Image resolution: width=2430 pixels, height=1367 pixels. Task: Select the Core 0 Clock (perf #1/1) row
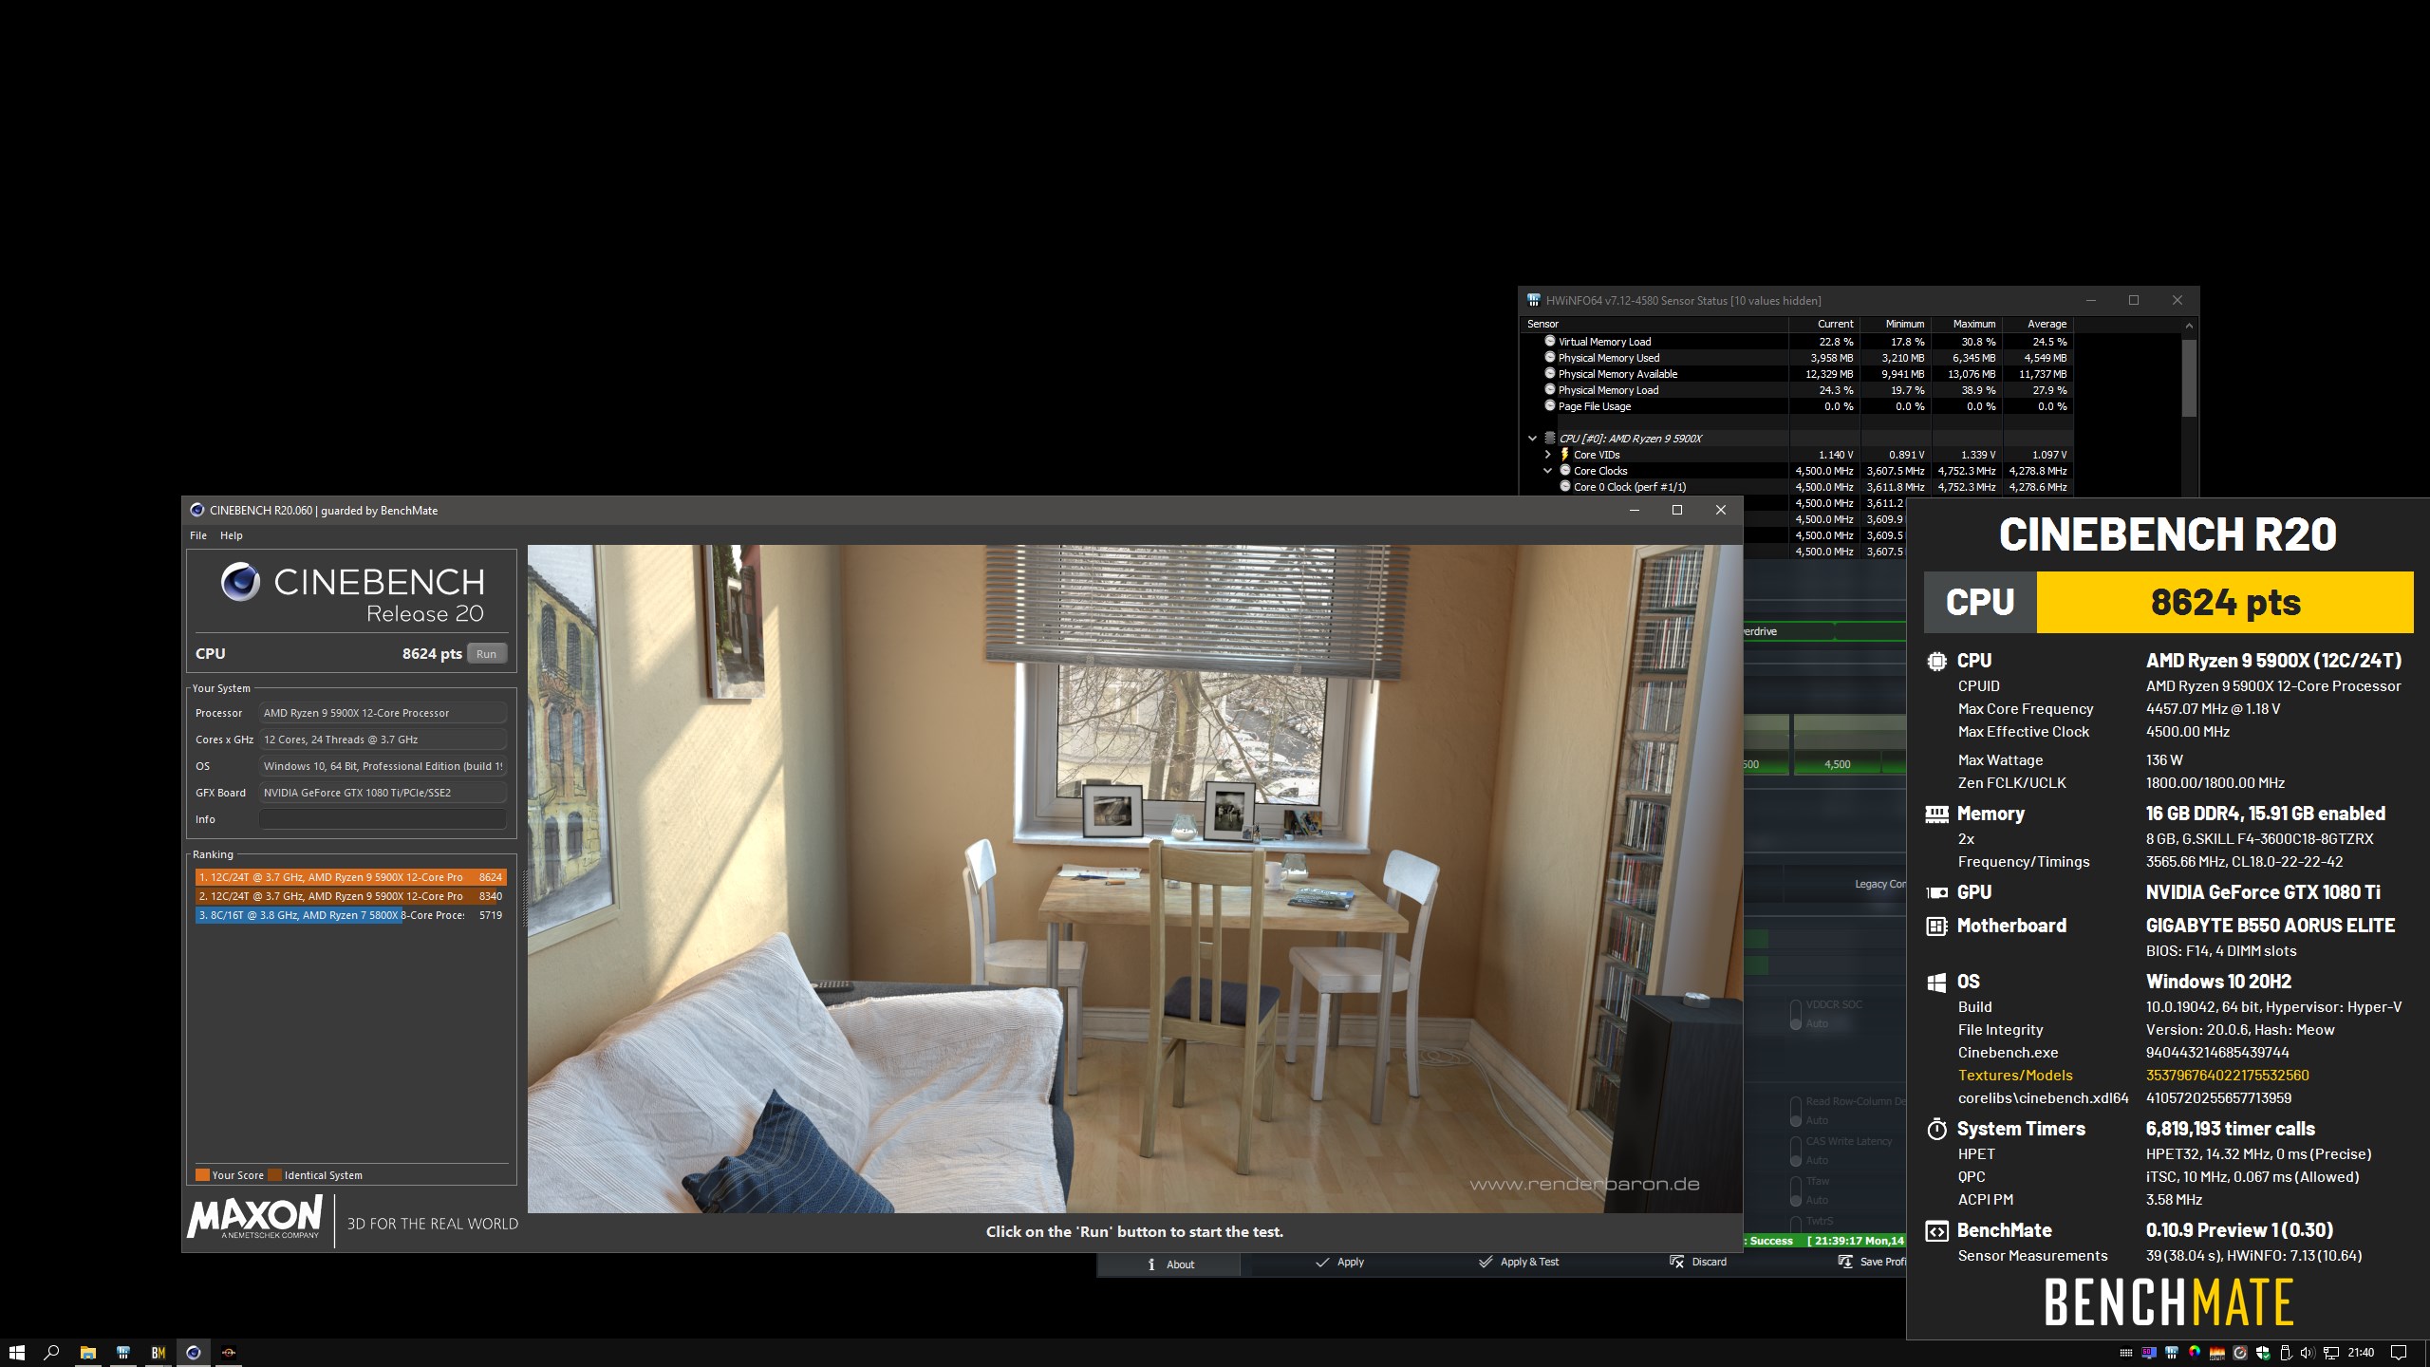pyautogui.click(x=1795, y=487)
